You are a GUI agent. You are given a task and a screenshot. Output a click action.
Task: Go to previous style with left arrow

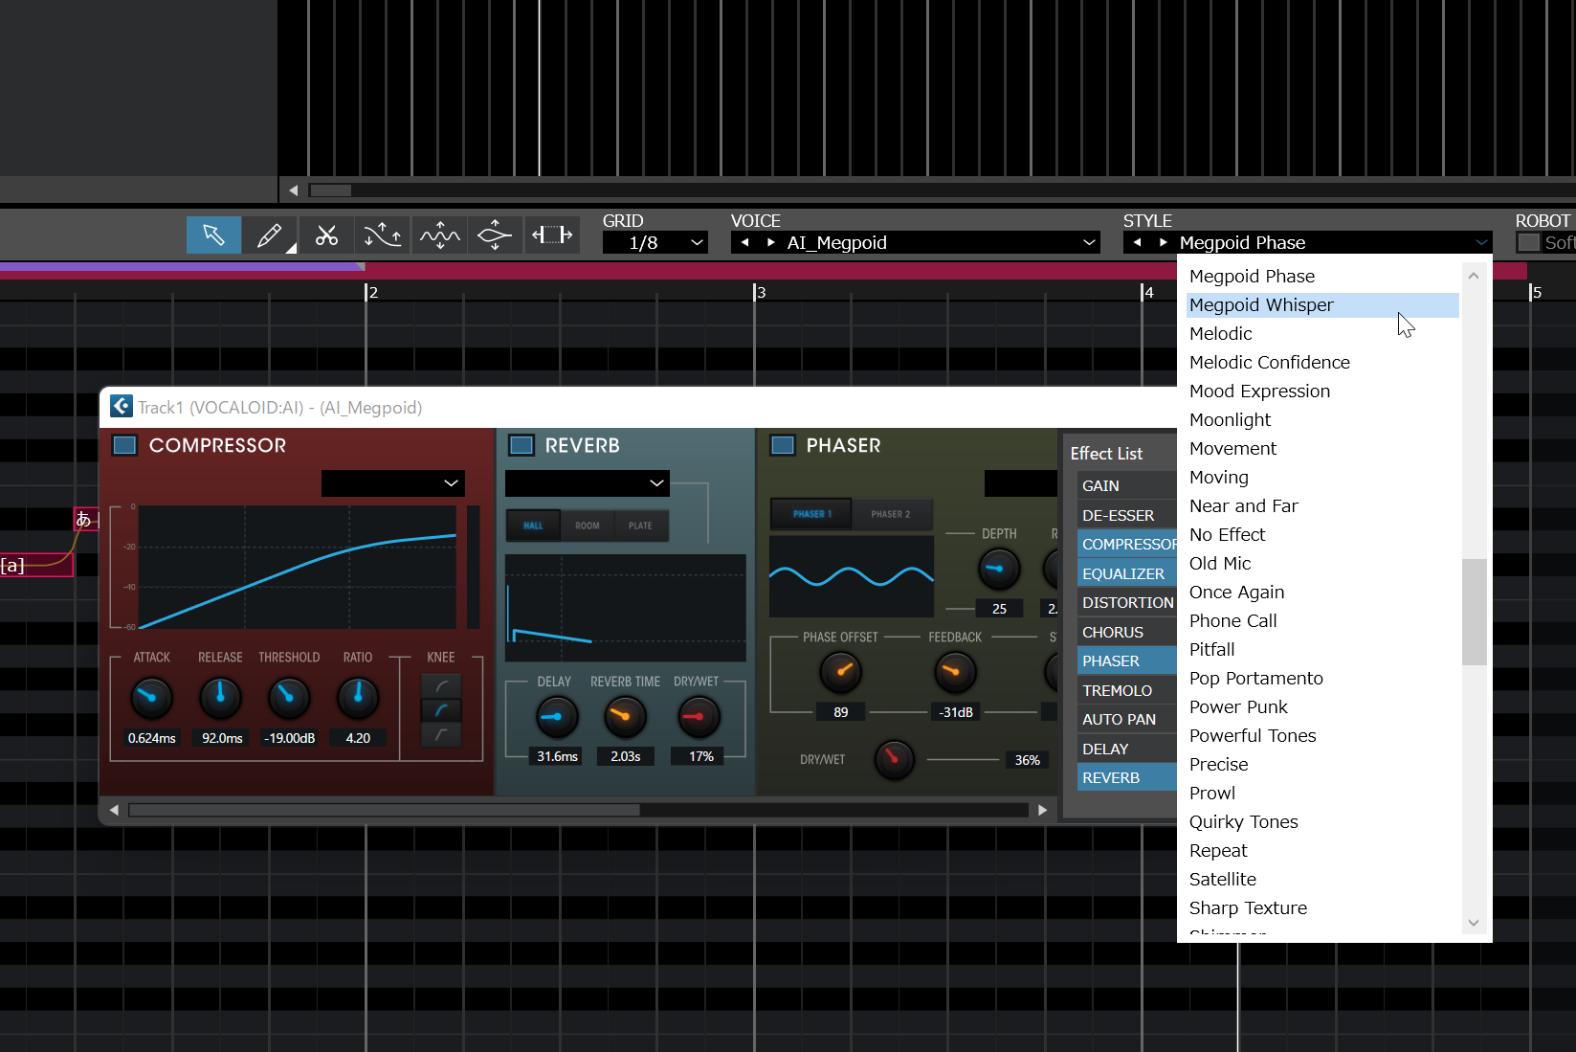pyautogui.click(x=1137, y=242)
